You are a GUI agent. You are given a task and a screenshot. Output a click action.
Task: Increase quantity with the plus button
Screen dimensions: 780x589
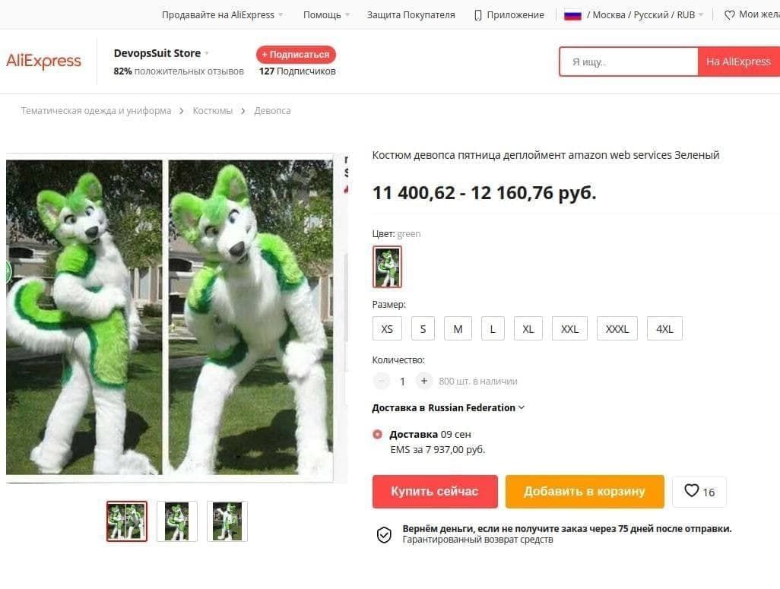click(x=423, y=381)
